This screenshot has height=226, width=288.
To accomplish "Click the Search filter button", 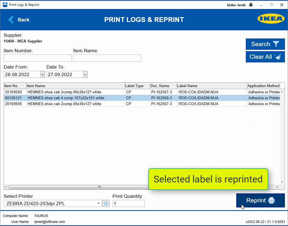I will tap(265, 44).
